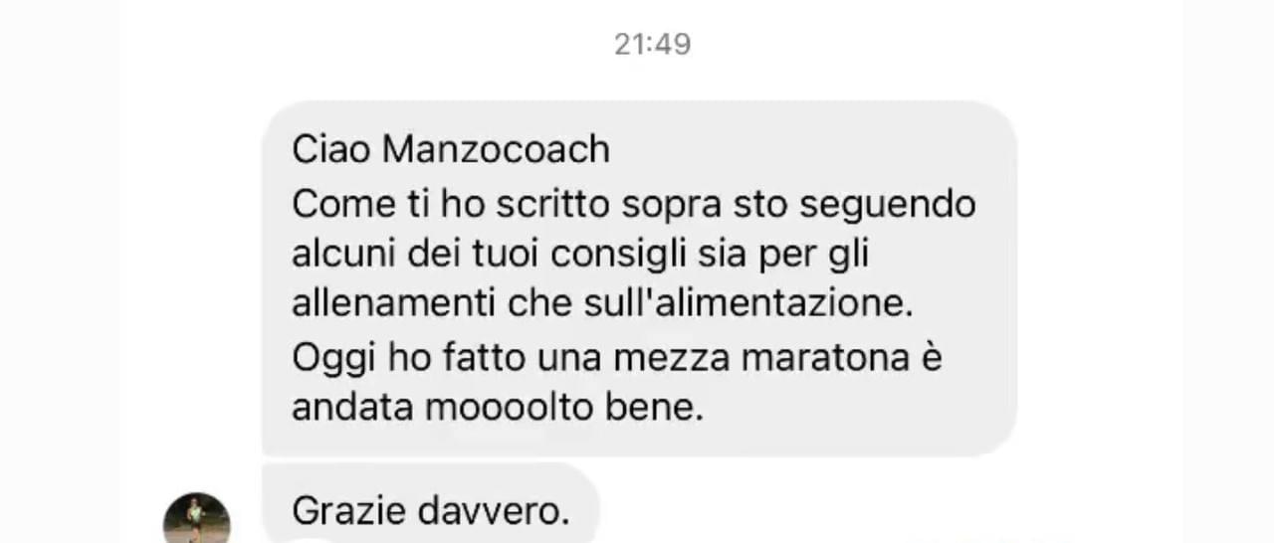The width and height of the screenshot is (1274, 543).
Task: Select the 'Grazie davvero.' message bubble
Action: pyautogui.click(x=431, y=505)
